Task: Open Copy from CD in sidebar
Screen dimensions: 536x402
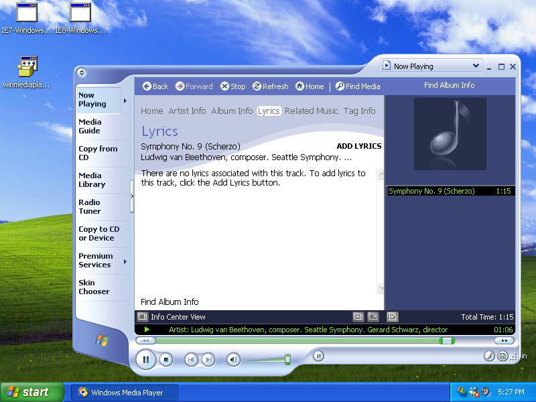Action: click(x=98, y=153)
